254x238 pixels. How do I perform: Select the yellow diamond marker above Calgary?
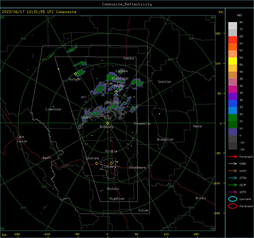[111, 163]
